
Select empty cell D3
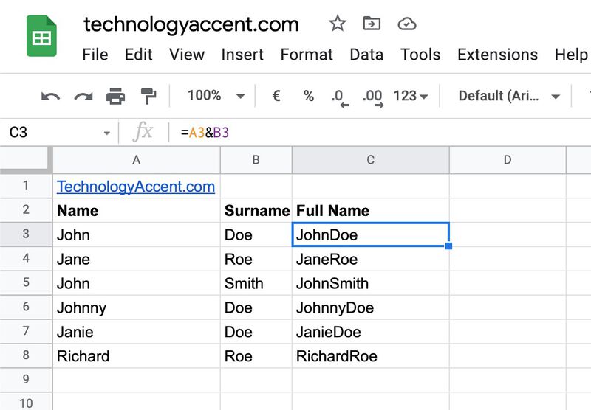click(508, 234)
